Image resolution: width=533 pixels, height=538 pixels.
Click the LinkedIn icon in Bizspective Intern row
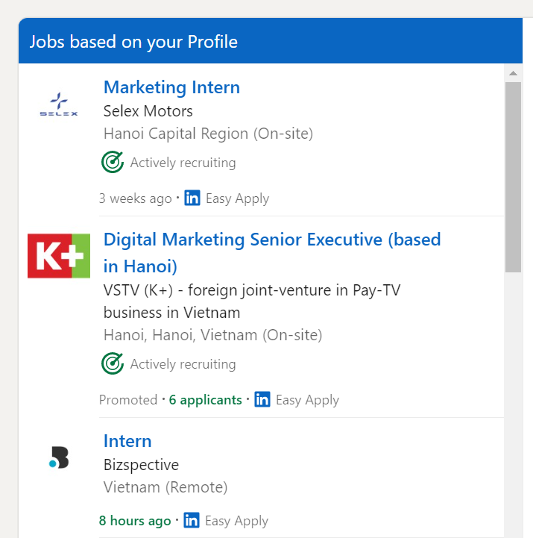(x=192, y=520)
